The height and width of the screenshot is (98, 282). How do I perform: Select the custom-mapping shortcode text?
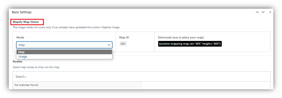[x=190, y=44]
